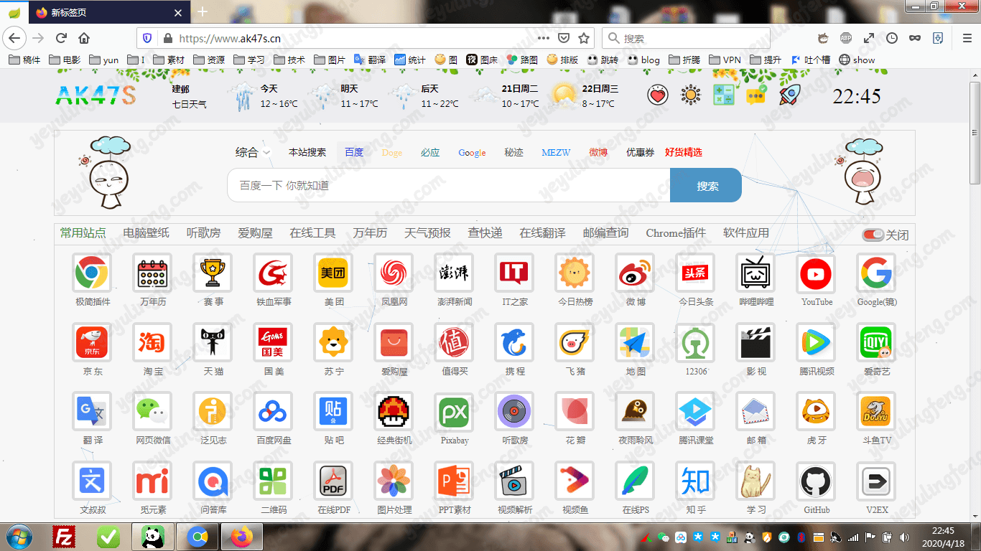Click the Firefox toolbar 搜索 field
This screenshot has width=981, height=551.
click(x=686, y=38)
